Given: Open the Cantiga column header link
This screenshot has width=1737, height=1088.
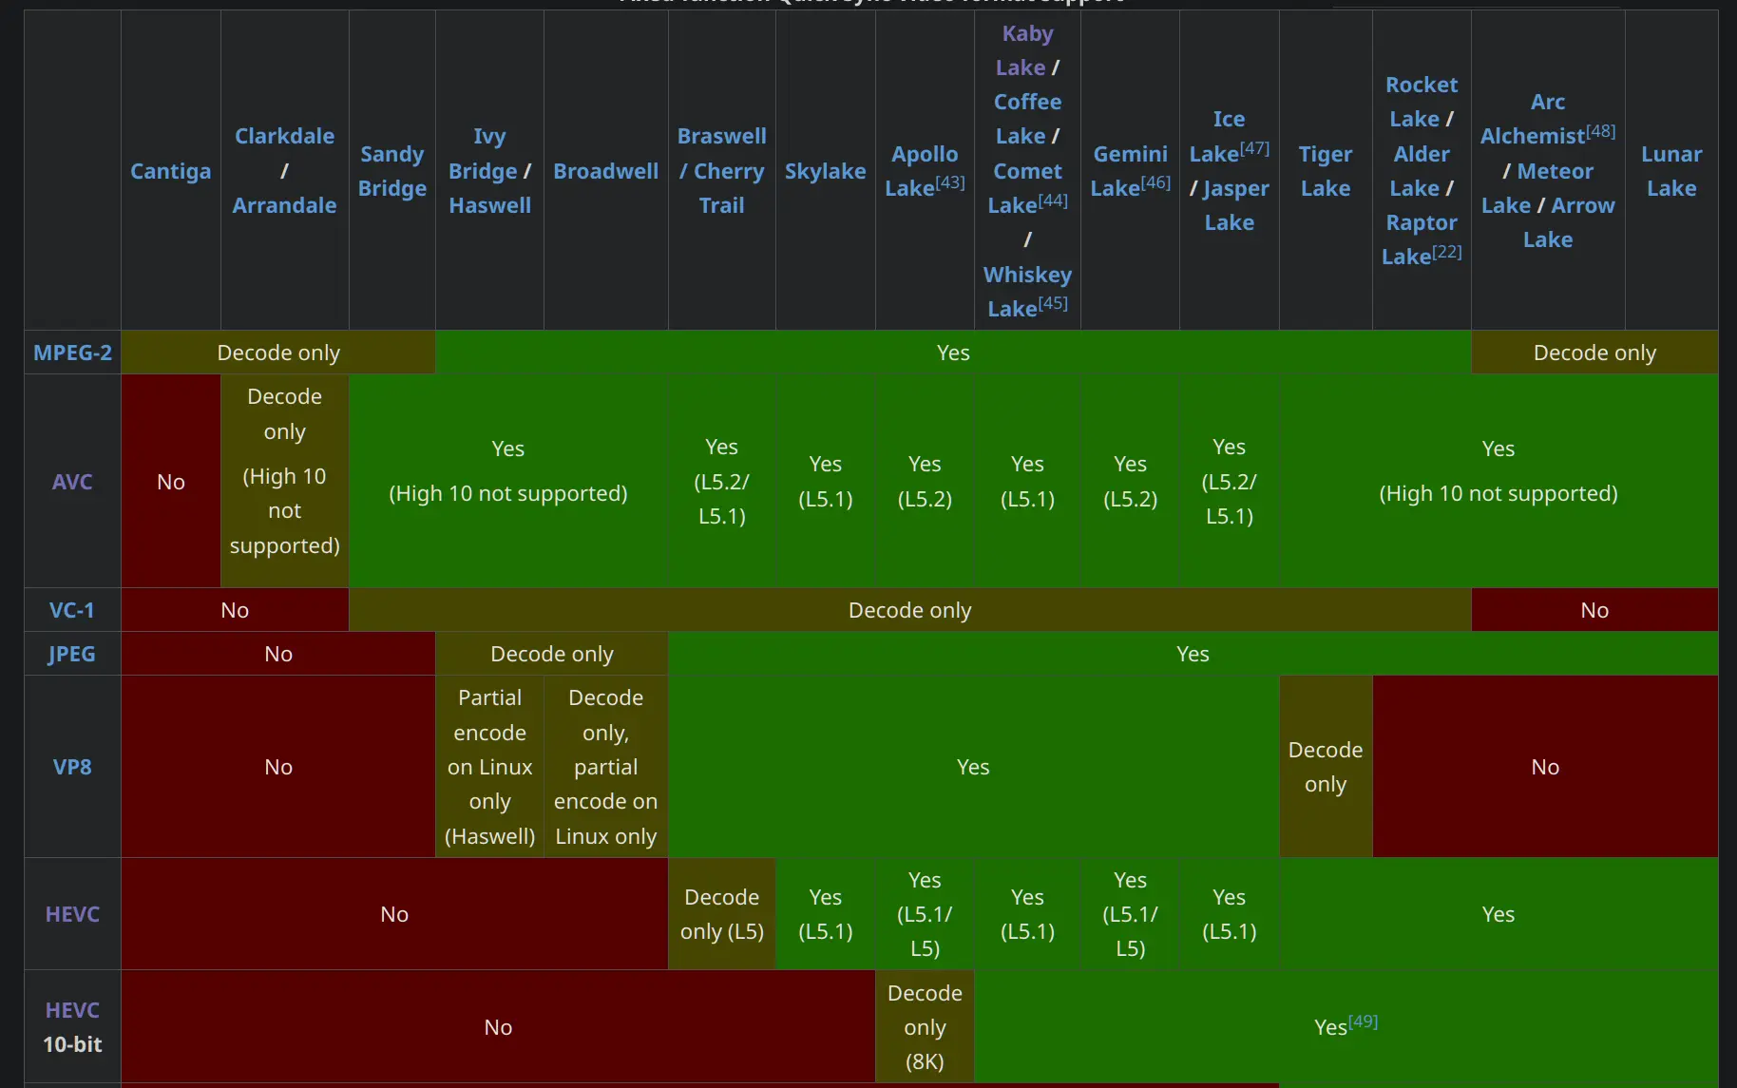Looking at the screenshot, I should click(x=170, y=171).
